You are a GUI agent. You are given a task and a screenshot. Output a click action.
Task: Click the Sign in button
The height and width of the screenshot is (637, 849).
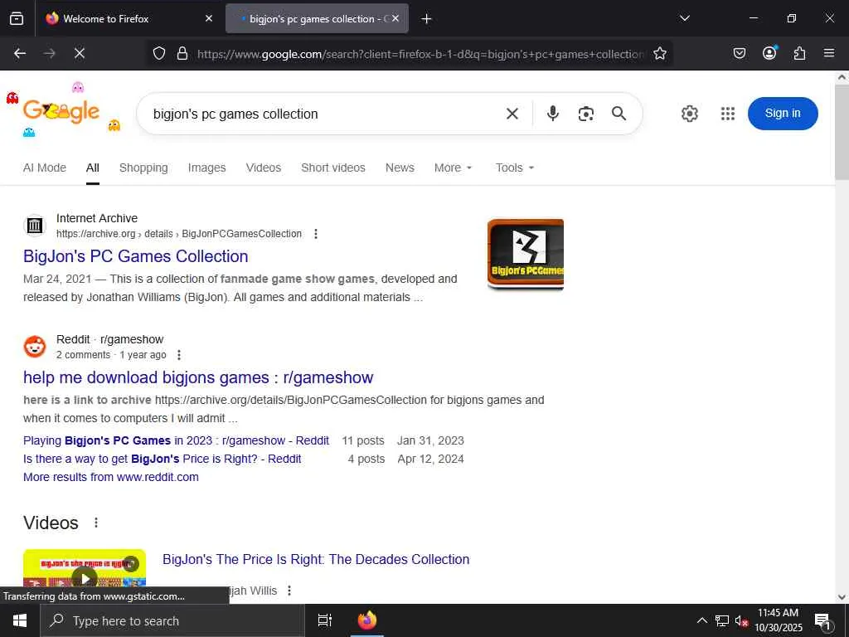[783, 114]
